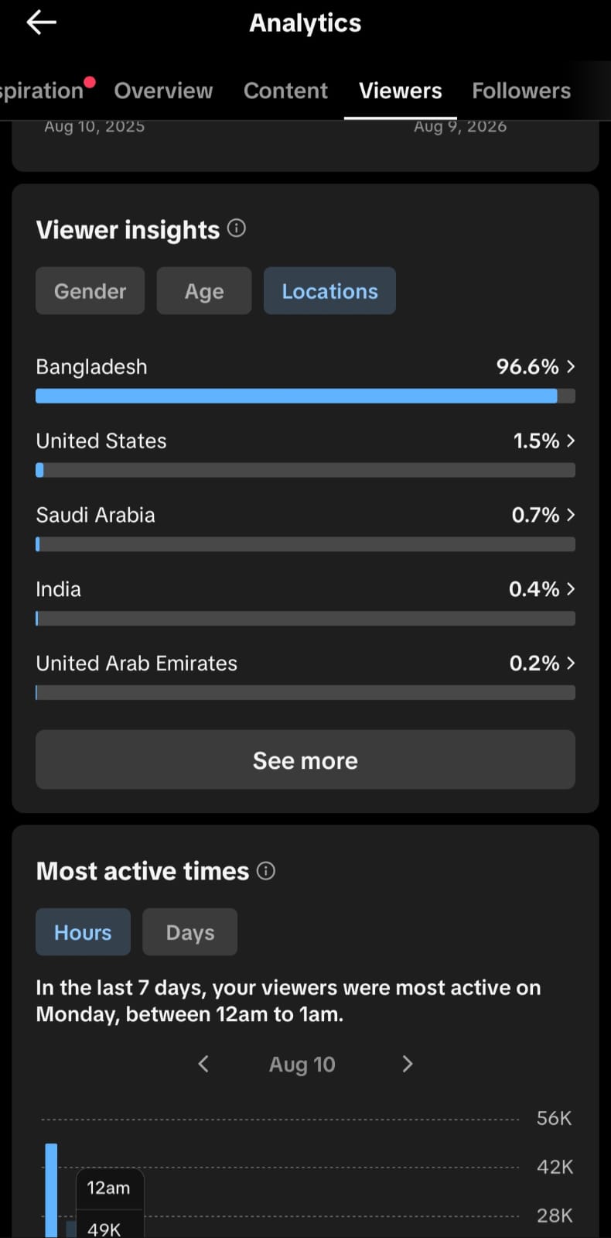Go back with the arrow icon
Viewport: 611px width, 1238px height.
coord(42,23)
